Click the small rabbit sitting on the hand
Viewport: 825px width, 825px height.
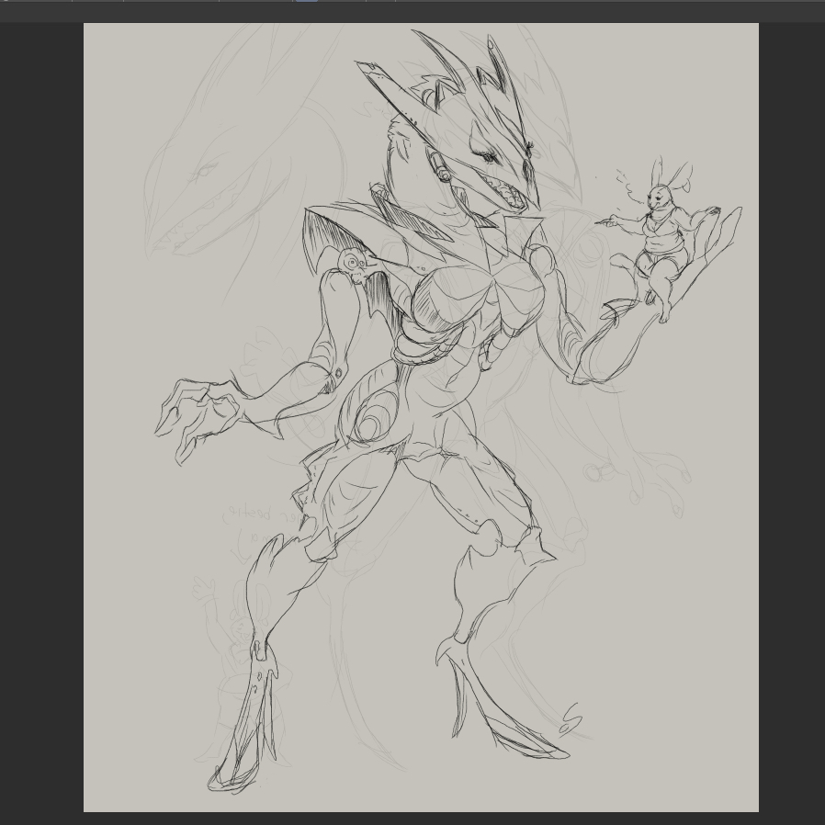[x=660, y=241]
